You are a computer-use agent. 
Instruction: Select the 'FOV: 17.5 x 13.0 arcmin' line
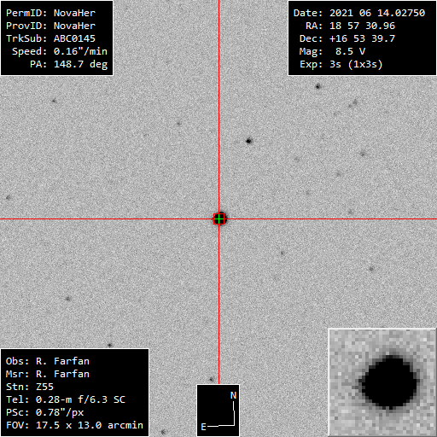pyautogui.click(x=74, y=425)
